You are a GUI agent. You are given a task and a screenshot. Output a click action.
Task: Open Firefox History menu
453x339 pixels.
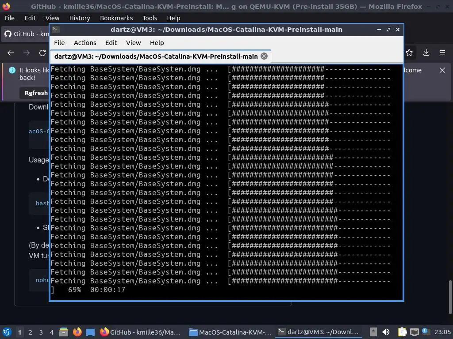click(x=80, y=18)
